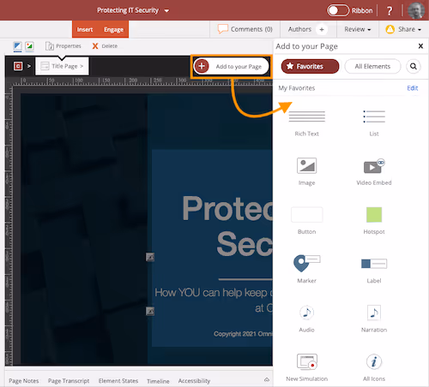Show All Elements list

tap(372, 66)
